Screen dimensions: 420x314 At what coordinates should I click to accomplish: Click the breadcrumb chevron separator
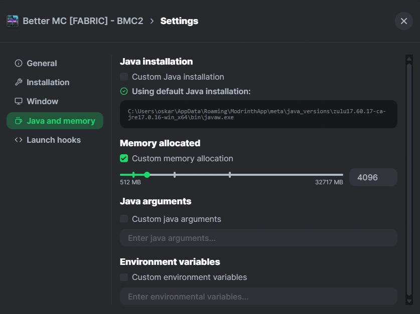(x=152, y=21)
